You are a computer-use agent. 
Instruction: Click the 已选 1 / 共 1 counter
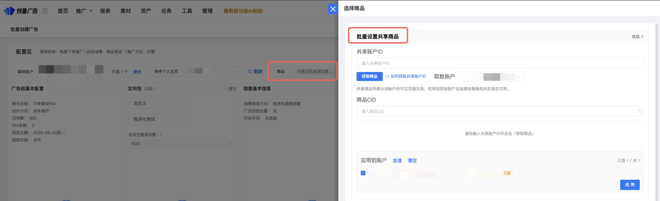coord(629,161)
